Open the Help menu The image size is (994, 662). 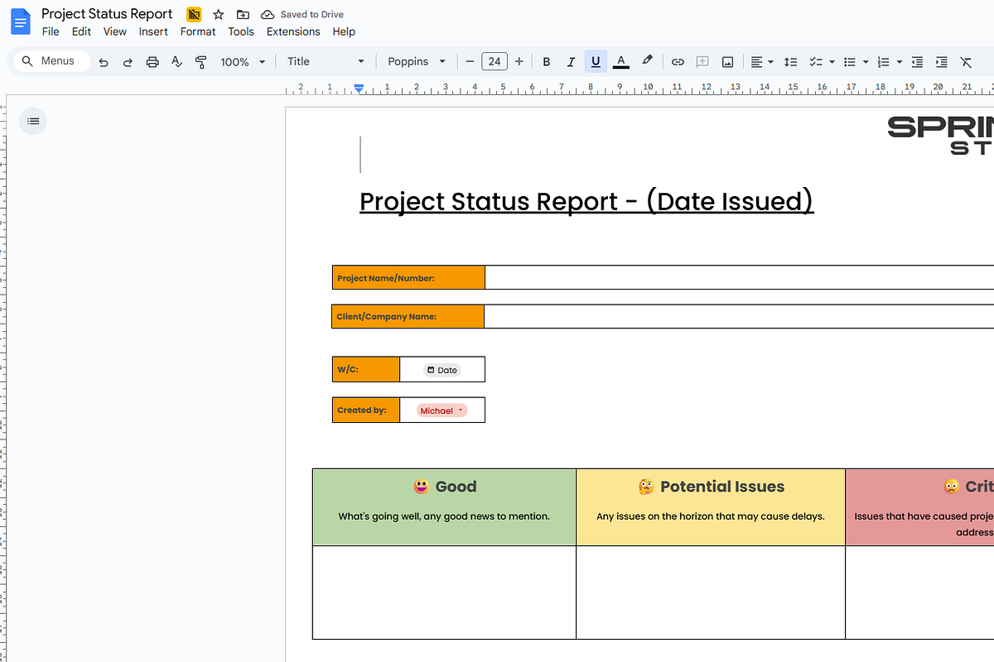pos(344,31)
